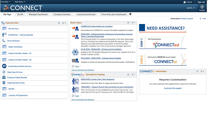This screenshot has width=208, height=117.
Task: Click the Employee Health Benefits icon
Action: coord(4,77)
